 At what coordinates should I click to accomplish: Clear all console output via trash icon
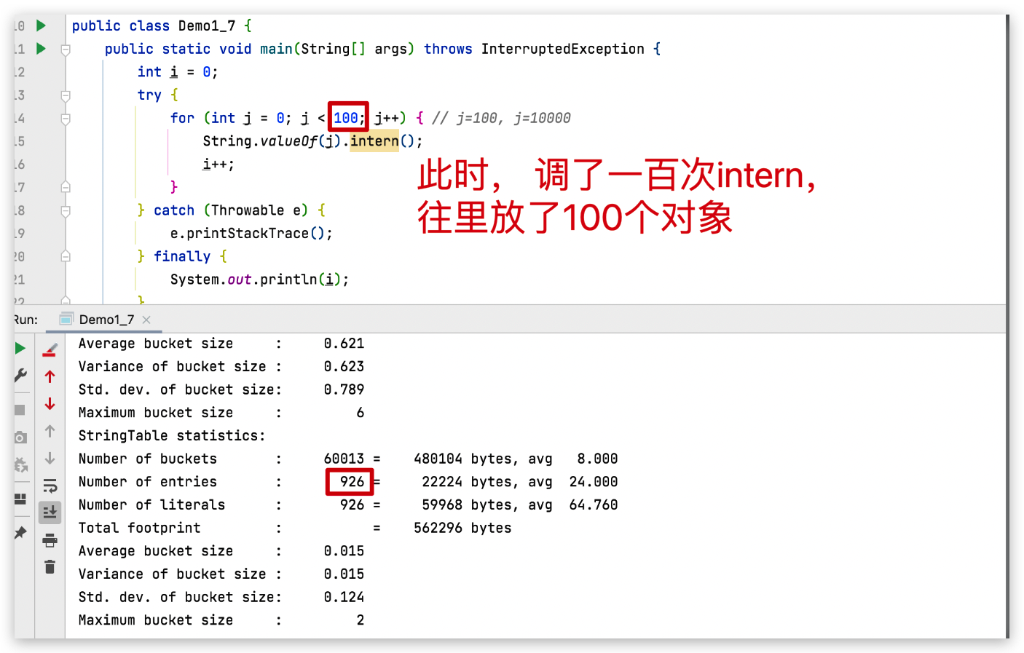[50, 566]
